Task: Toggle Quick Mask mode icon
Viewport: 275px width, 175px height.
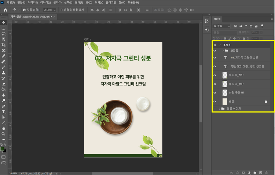Action: pyautogui.click(x=3, y=157)
